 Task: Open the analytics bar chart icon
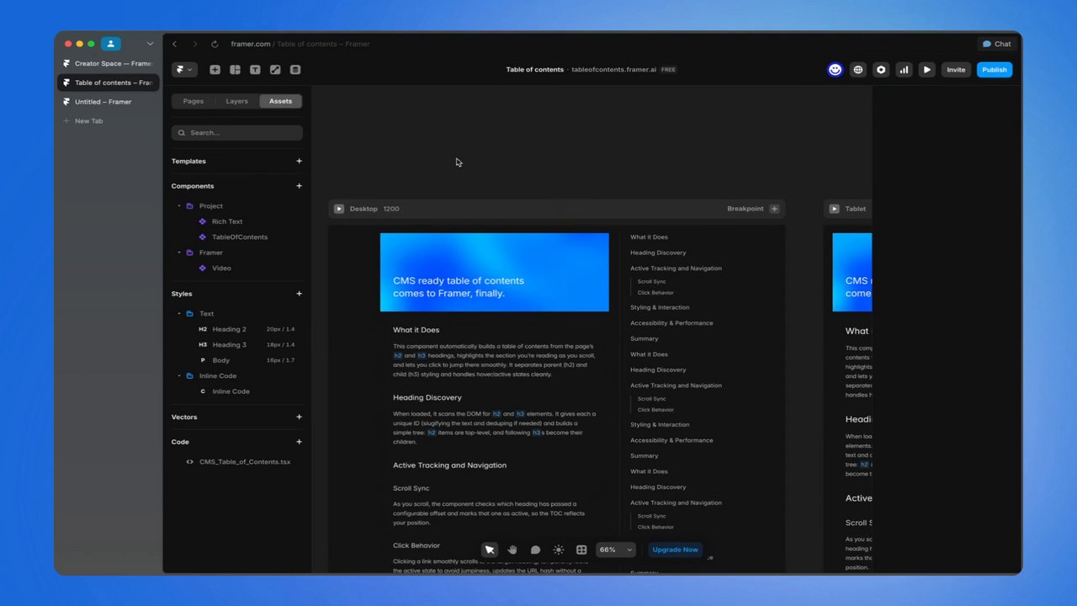(x=904, y=70)
